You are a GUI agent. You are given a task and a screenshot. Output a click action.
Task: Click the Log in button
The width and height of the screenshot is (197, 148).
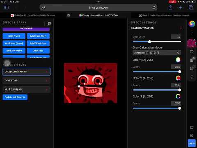coord(192,143)
